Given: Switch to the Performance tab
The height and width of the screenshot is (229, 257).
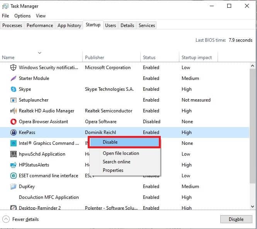Looking at the screenshot, I should [40, 25].
